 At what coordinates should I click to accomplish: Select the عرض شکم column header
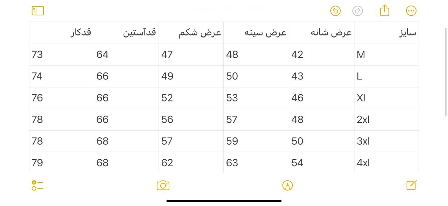tap(191, 33)
